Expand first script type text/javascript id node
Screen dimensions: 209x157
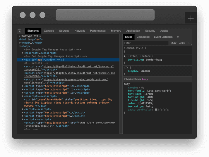[x=23, y=86]
